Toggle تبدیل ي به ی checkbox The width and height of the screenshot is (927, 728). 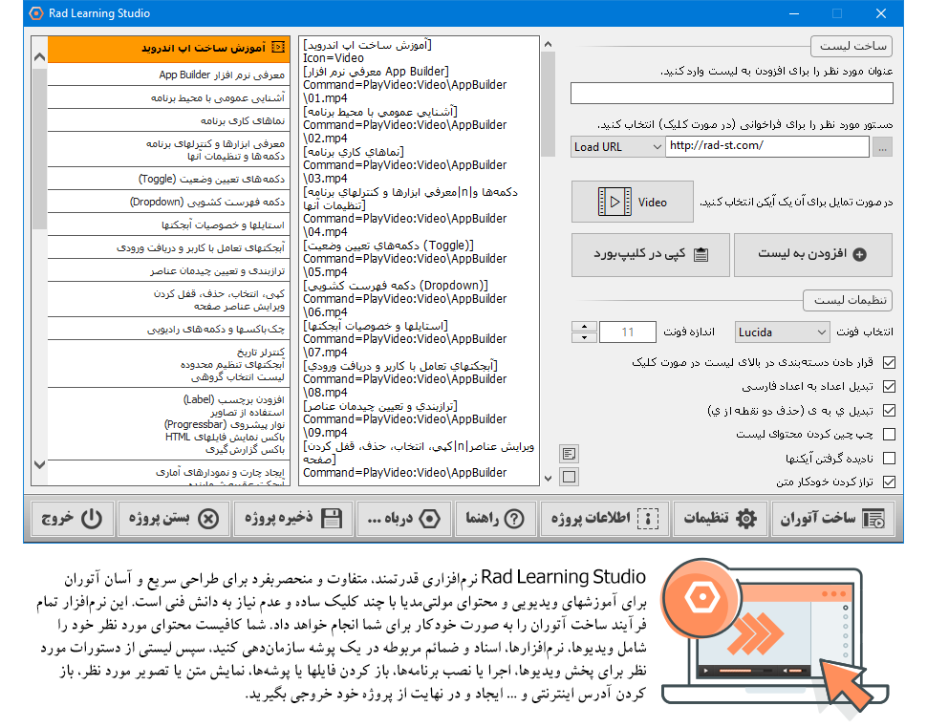coord(889,410)
